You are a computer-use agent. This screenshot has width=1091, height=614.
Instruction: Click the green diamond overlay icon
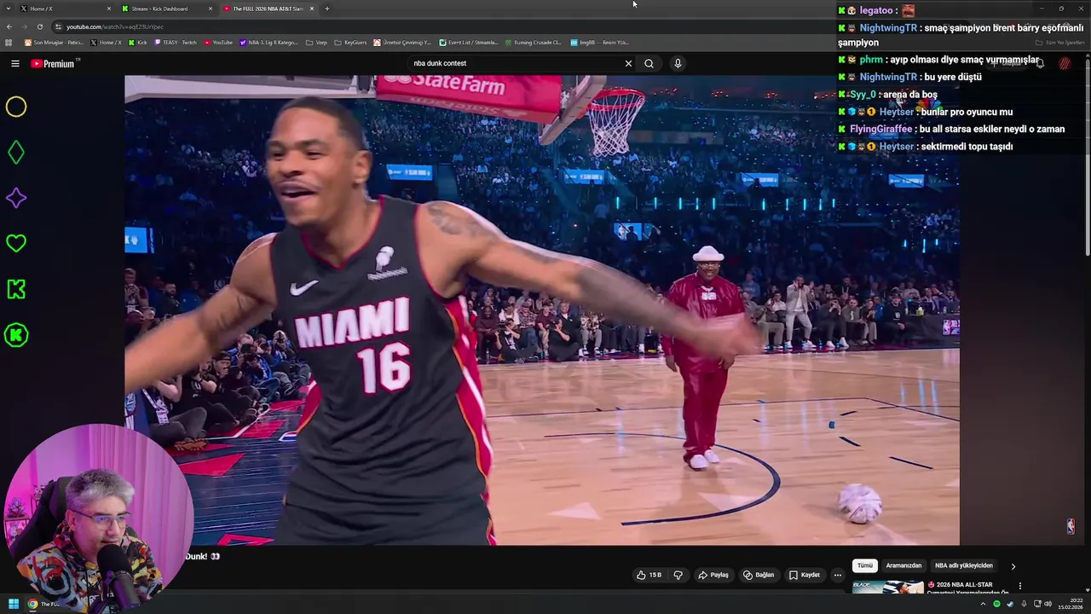click(16, 153)
